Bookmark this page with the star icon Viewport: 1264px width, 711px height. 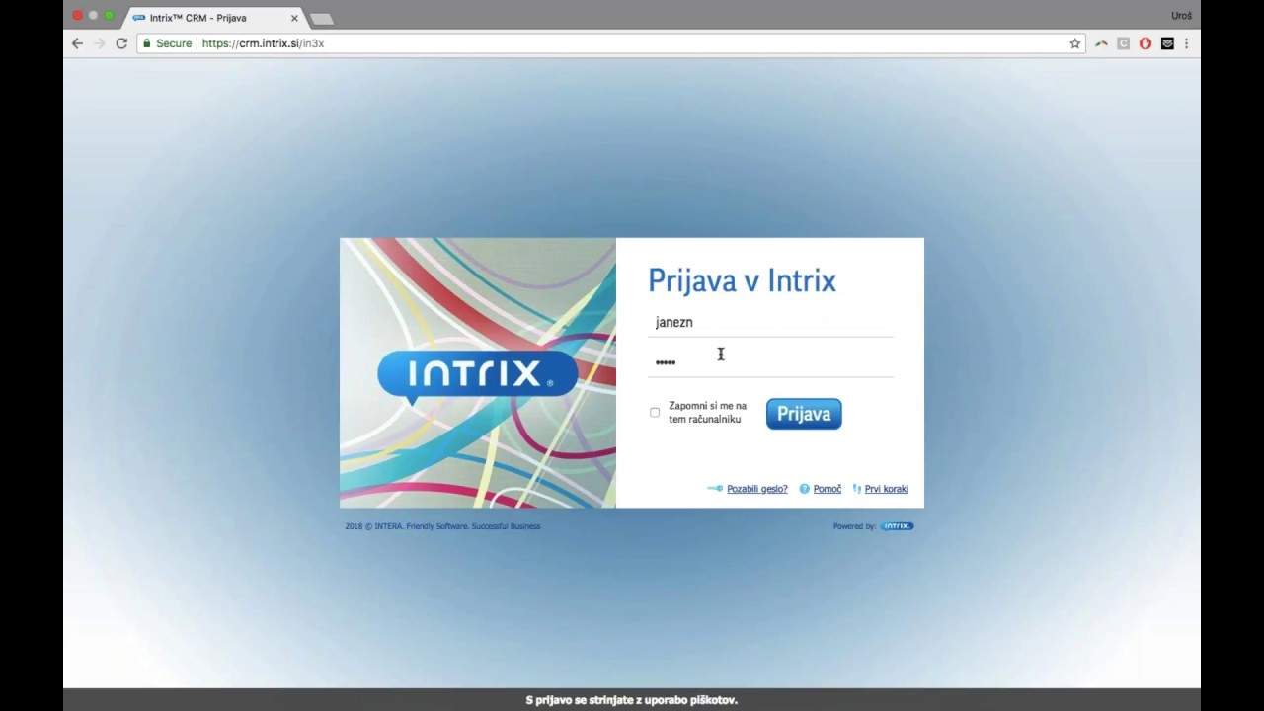pyautogui.click(x=1074, y=42)
